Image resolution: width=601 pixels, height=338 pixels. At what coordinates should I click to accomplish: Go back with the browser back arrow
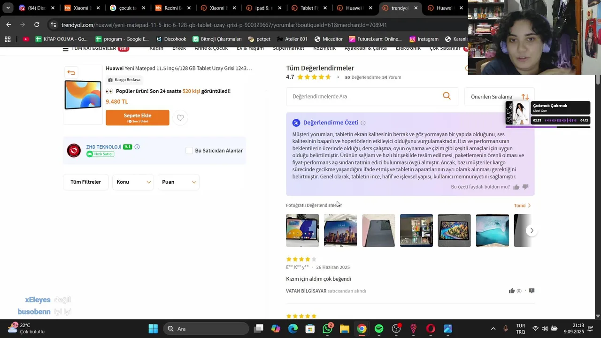click(x=8, y=24)
